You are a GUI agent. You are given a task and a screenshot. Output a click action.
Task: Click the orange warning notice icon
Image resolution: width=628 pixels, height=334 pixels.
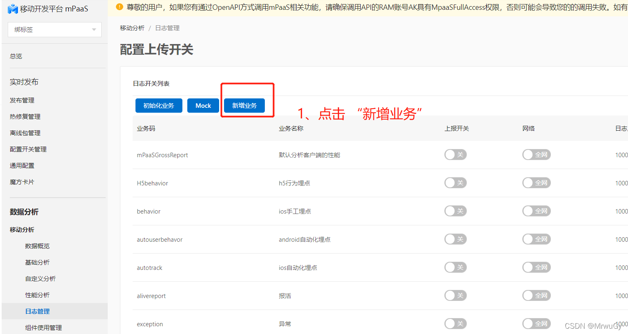pyautogui.click(x=120, y=7)
